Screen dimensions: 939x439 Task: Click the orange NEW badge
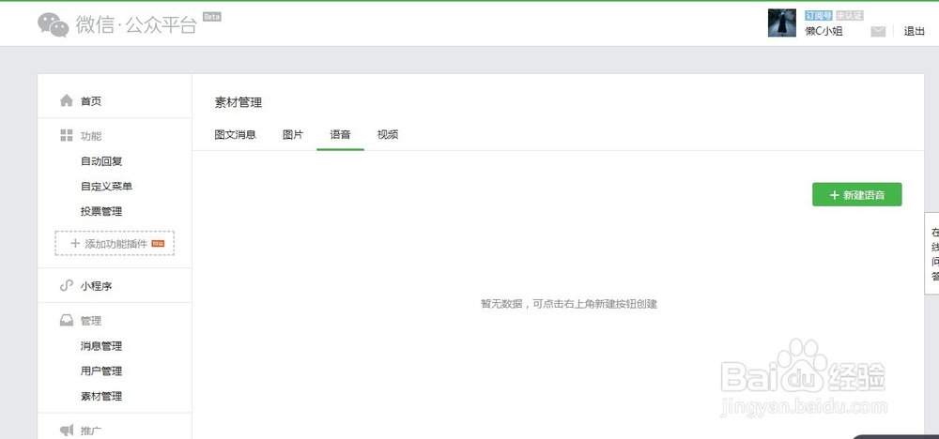(158, 244)
